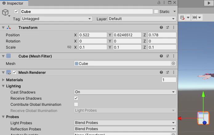Click the Position Z field 0.178
The image size is (214, 135).
click(162, 35)
